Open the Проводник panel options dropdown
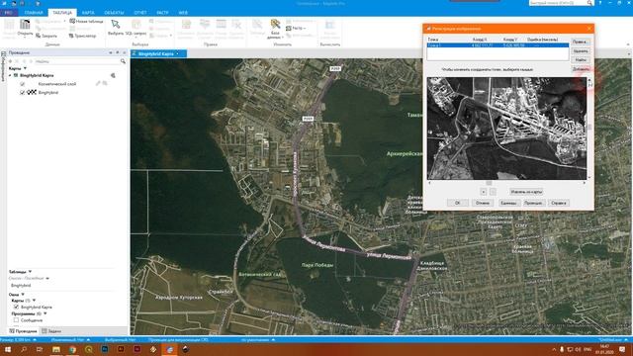Viewport: 633px width, 356px height. pyautogui.click(x=110, y=52)
